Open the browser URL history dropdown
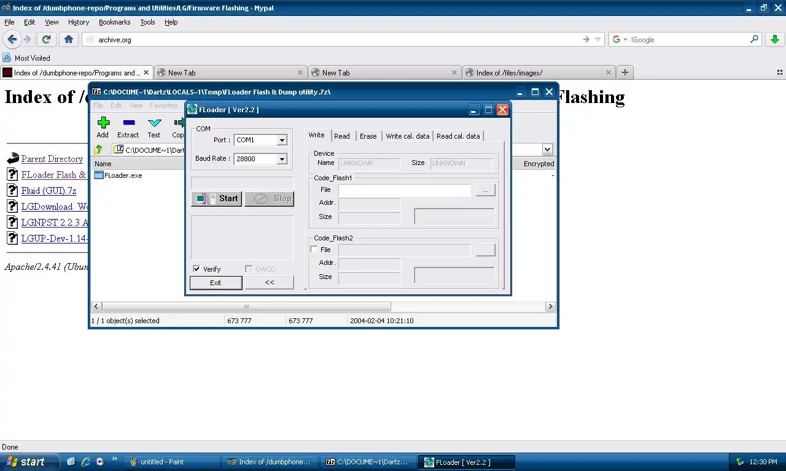Screen dimensions: 786x471 pyautogui.click(x=597, y=39)
